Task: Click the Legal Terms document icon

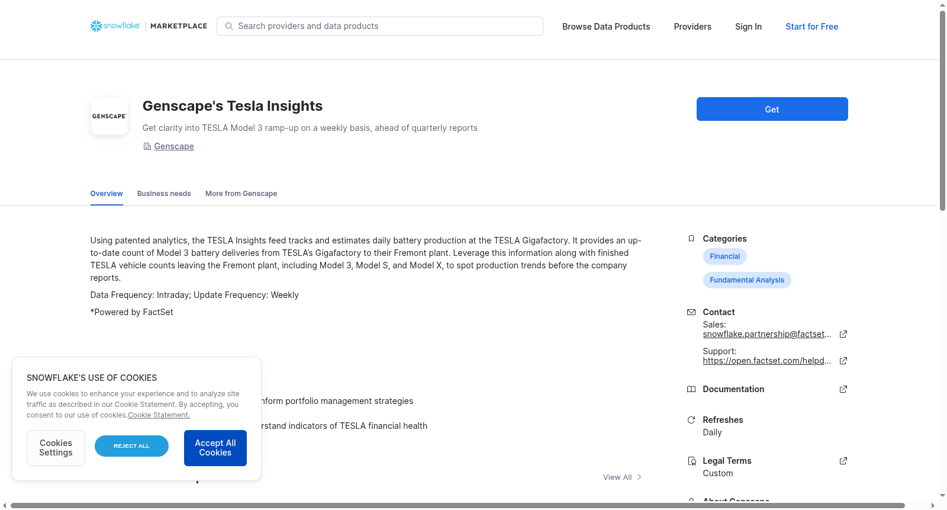Action: (x=691, y=461)
